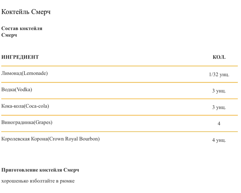Open the Водка(Vodka) ingredient entry
This screenshot has width=241, height=193.
(x=17, y=90)
